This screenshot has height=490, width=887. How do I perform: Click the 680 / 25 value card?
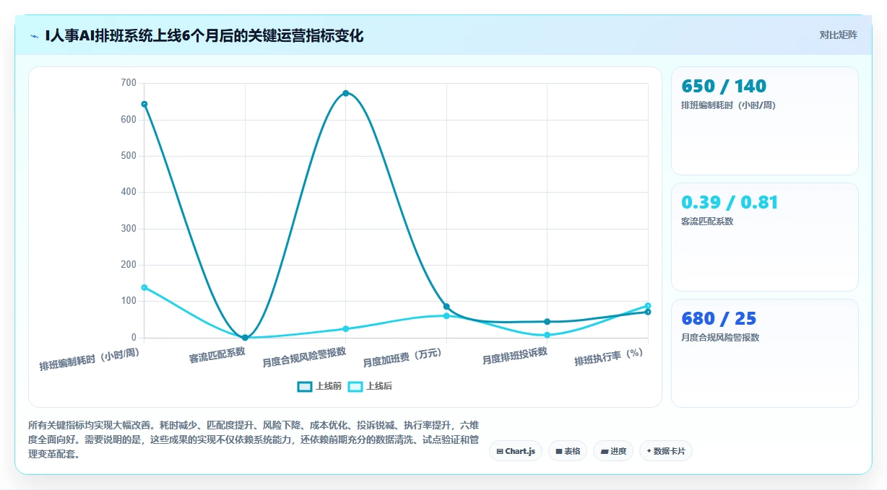click(x=765, y=353)
